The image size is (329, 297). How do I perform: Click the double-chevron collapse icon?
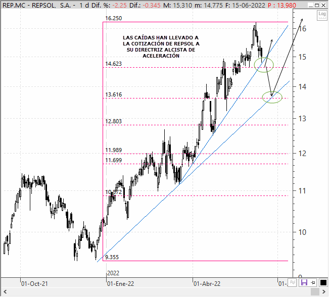tap(292, 282)
